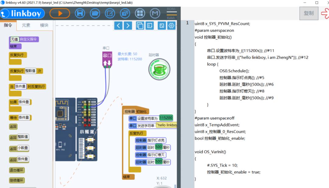
Task: Switch to the 指令 tab
Action: pyautogui.click(x=8, y=25)
